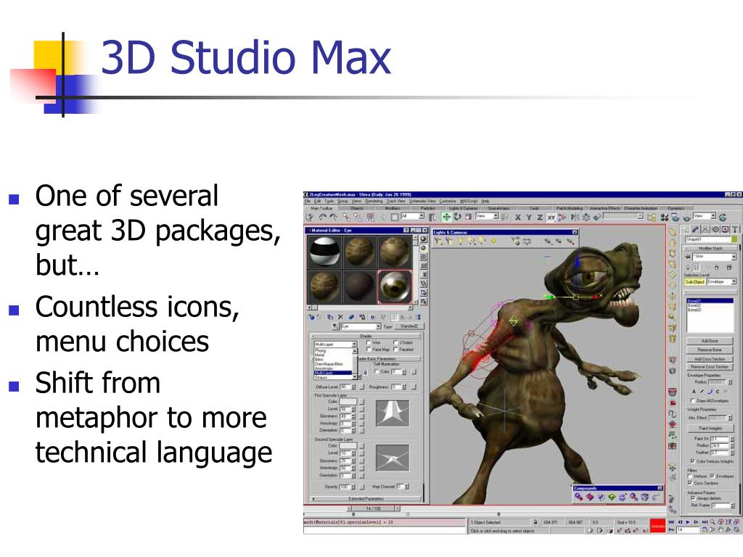Toggle the Face Map checkbox
Viewport: 743px width, 557px height.
369,350
